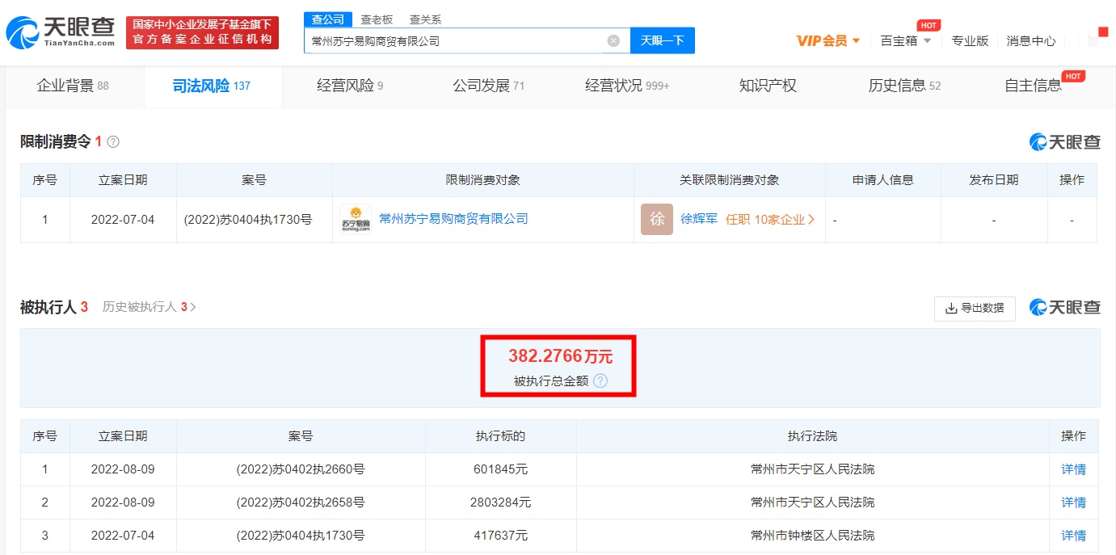1116x555 pixels.
Task: Click 执行标的 column header
Action: tap(501, 436)
